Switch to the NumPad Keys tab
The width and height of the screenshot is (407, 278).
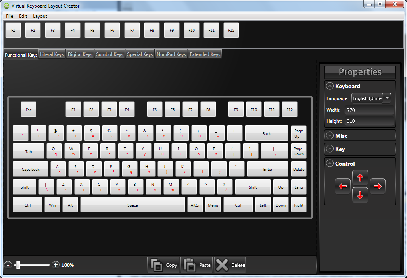click(171, 54)
